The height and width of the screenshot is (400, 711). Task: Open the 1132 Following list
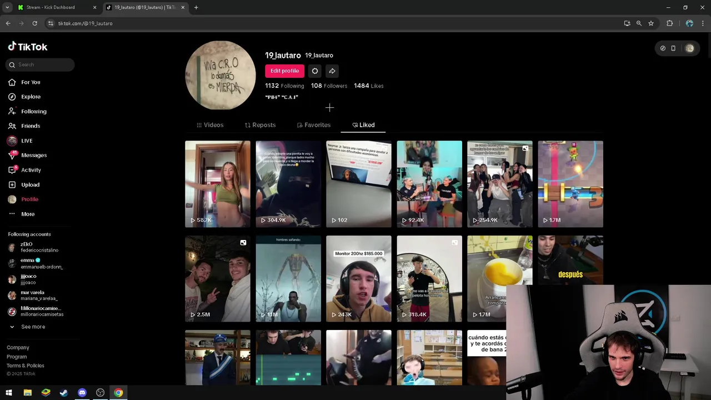(284, 86)
